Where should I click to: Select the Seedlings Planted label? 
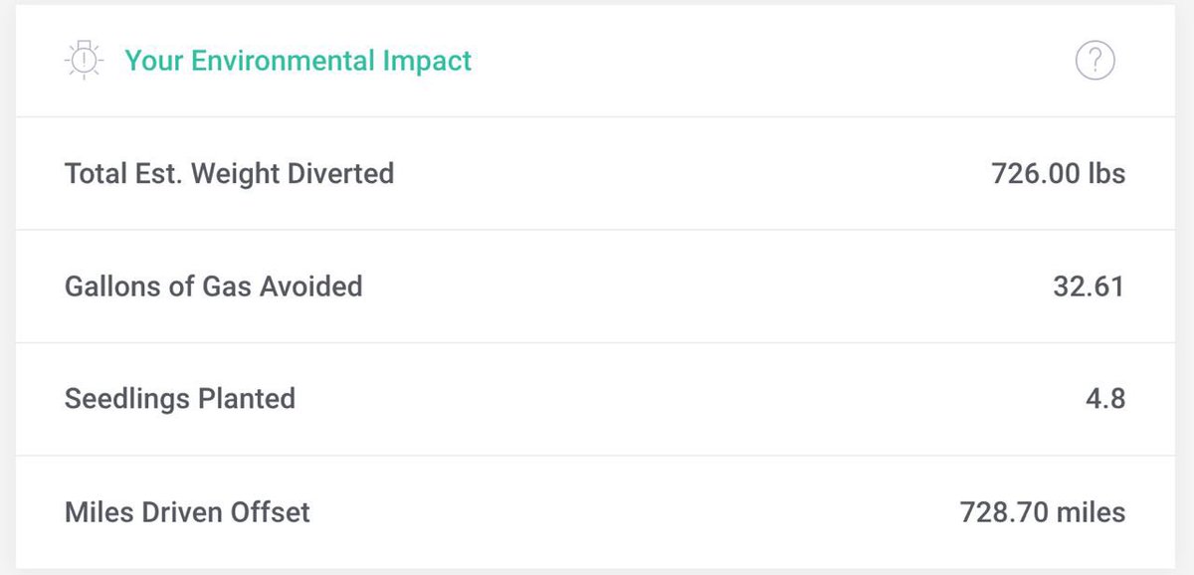[180, 399]
